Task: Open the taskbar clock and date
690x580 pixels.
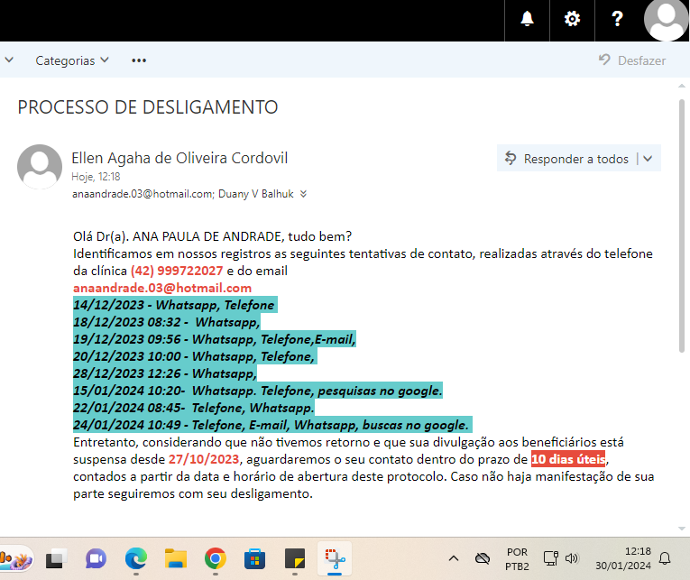Action: (637, 558)
